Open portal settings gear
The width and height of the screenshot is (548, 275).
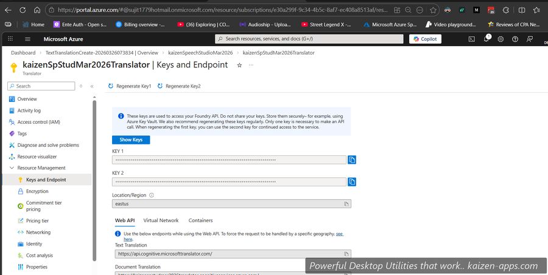pos(501,39)
